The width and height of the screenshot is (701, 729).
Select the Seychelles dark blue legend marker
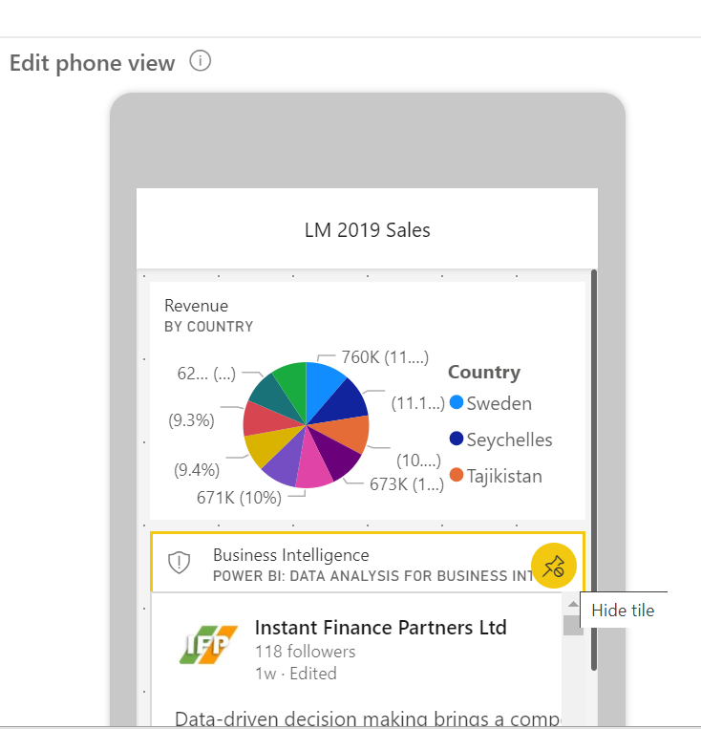tap(457, 440)
